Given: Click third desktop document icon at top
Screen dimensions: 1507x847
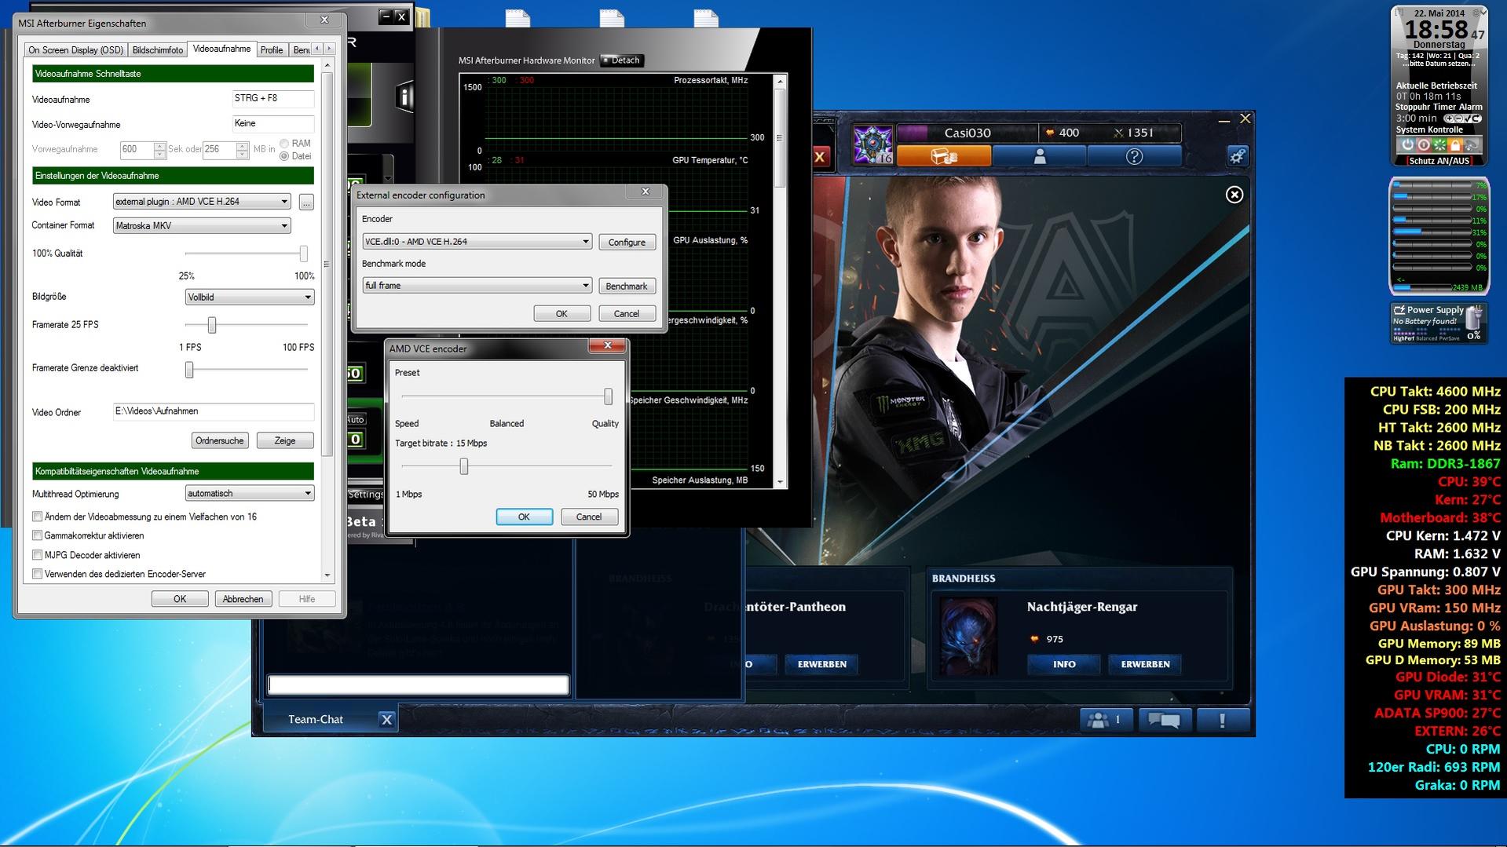Looking at the screenshot, I should [x=706, y=18].
